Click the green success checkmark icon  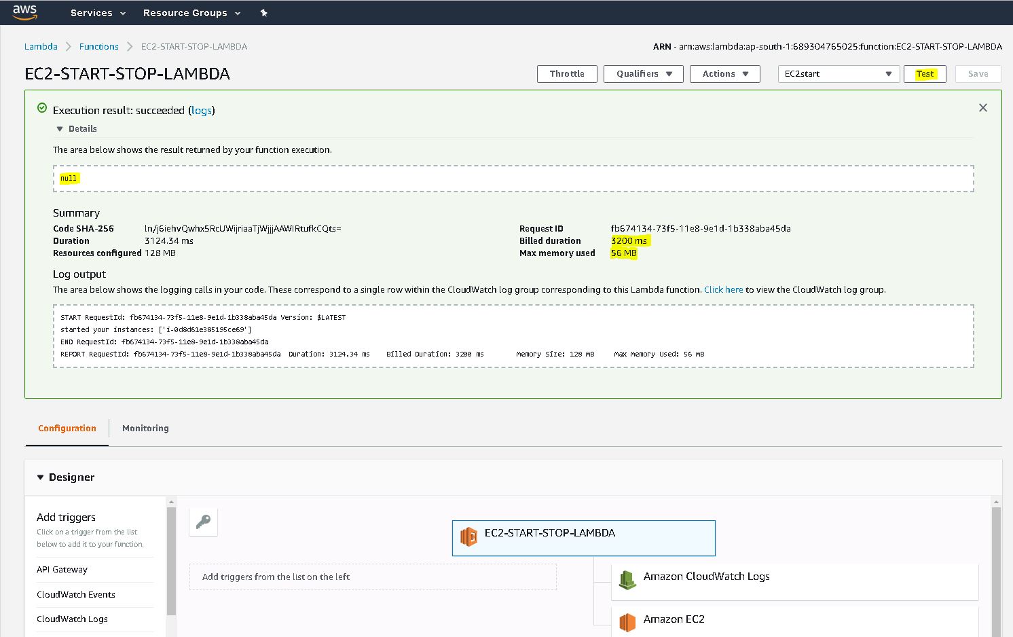pos(42,109)
